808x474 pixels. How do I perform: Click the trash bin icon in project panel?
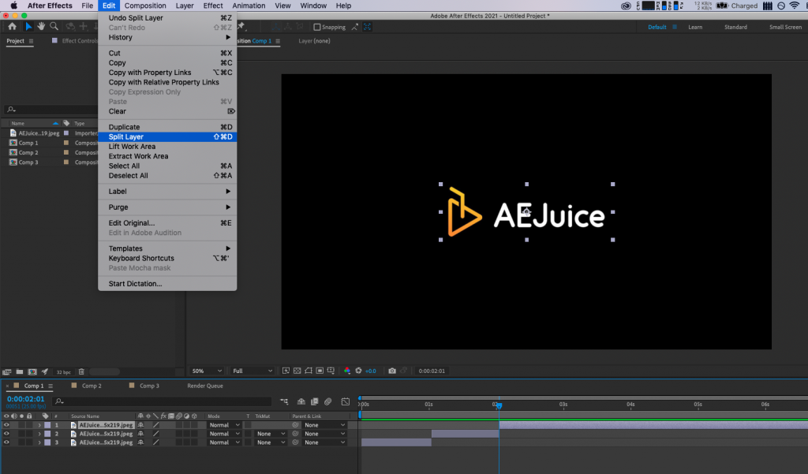[x=81, y=371]
